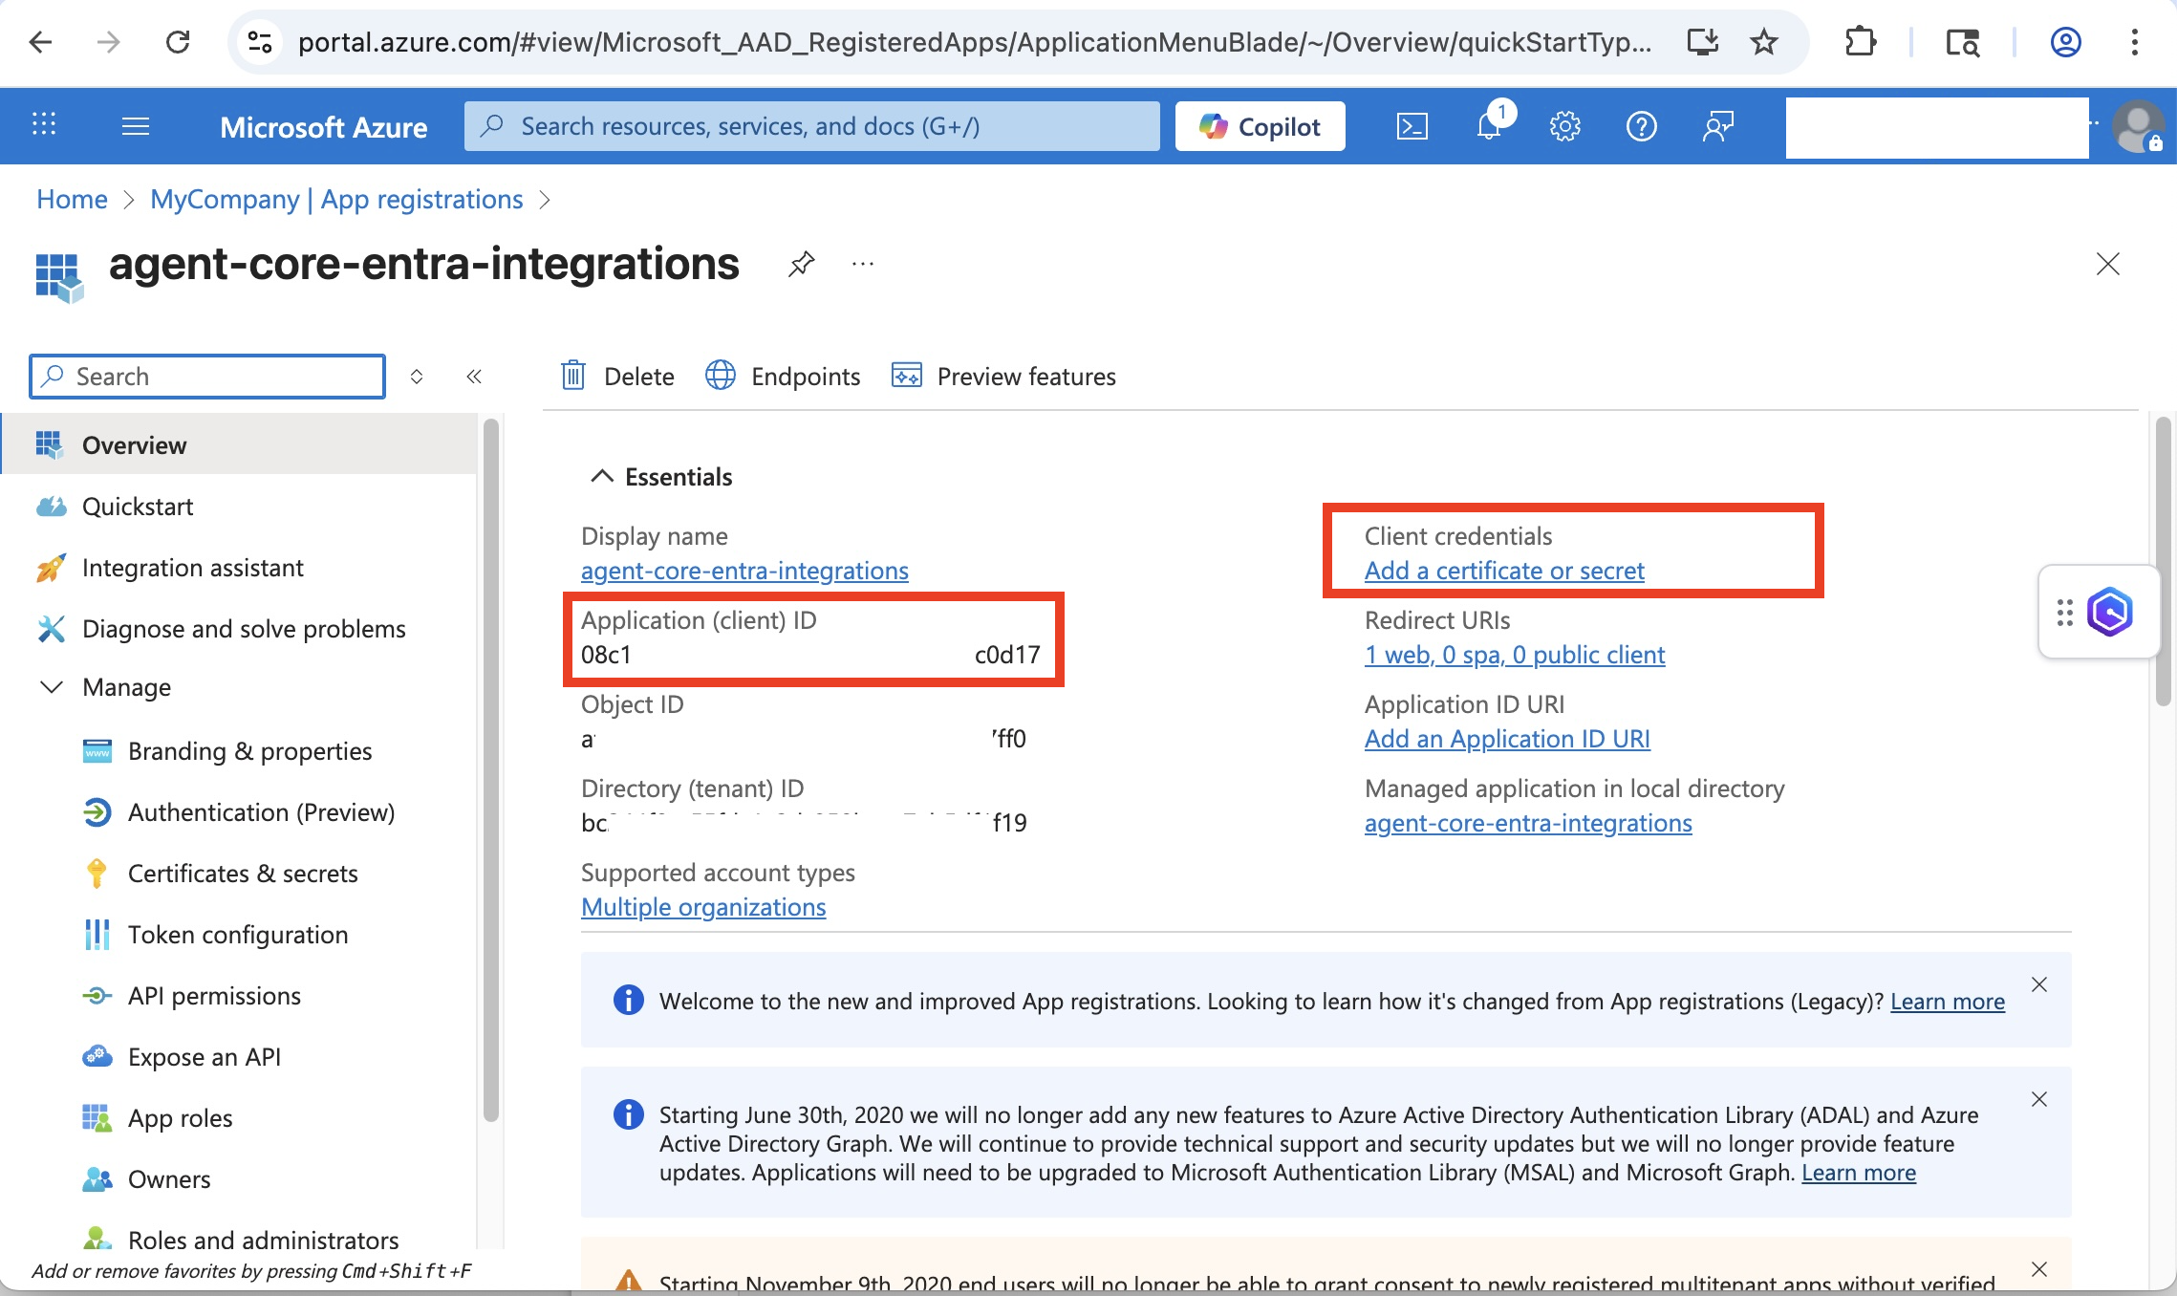Open the Help question mark icon
The width and height of the screenshot is (2177, 1296).
(1641, 126)
